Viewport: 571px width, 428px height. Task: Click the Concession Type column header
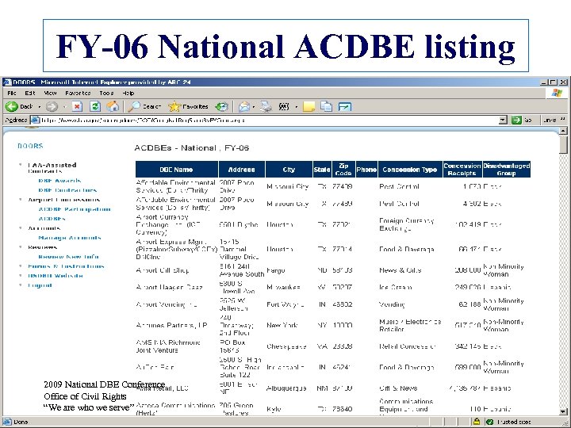click(410, 170)
